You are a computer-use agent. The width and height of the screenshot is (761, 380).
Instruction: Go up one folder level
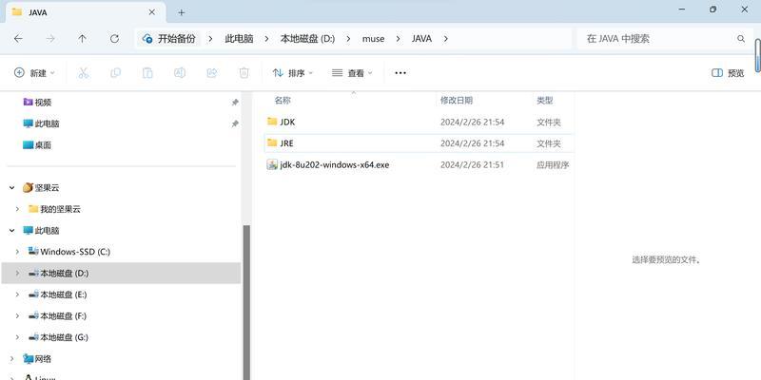coord(83,39)
